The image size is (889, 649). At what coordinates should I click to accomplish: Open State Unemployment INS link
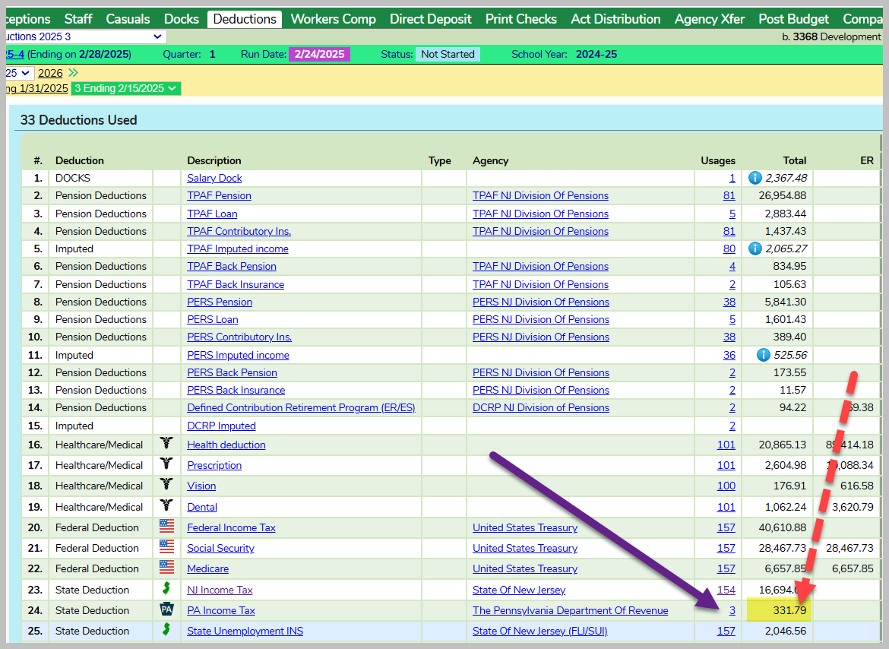[245, 631]
